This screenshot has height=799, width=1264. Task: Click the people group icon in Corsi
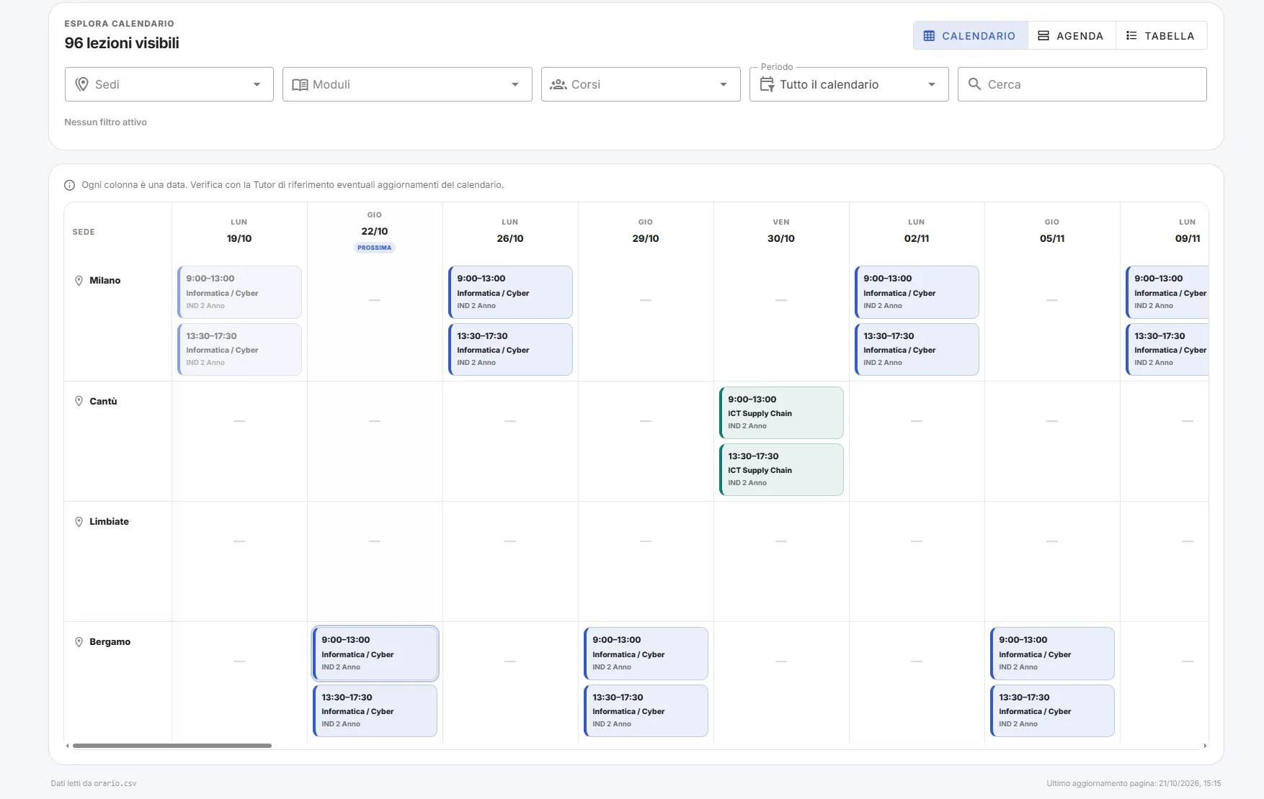point(558,84)
